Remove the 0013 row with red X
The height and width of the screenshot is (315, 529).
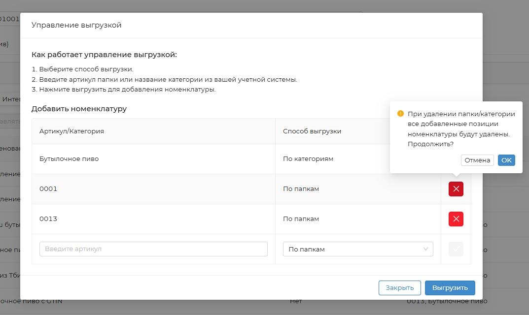coord(456,219)
